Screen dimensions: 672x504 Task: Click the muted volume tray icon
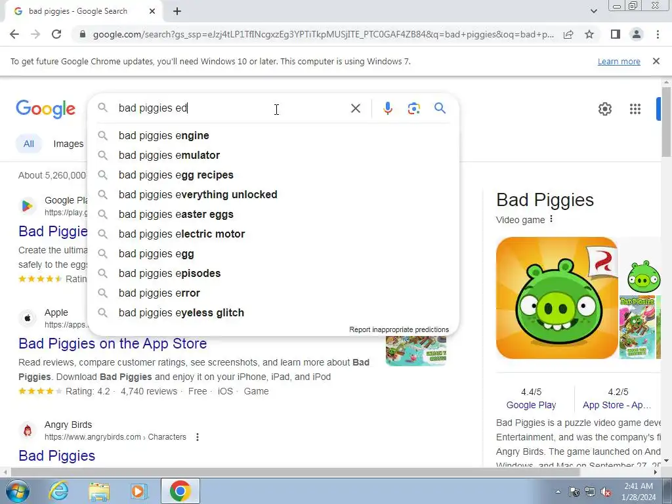click(606, 492)
